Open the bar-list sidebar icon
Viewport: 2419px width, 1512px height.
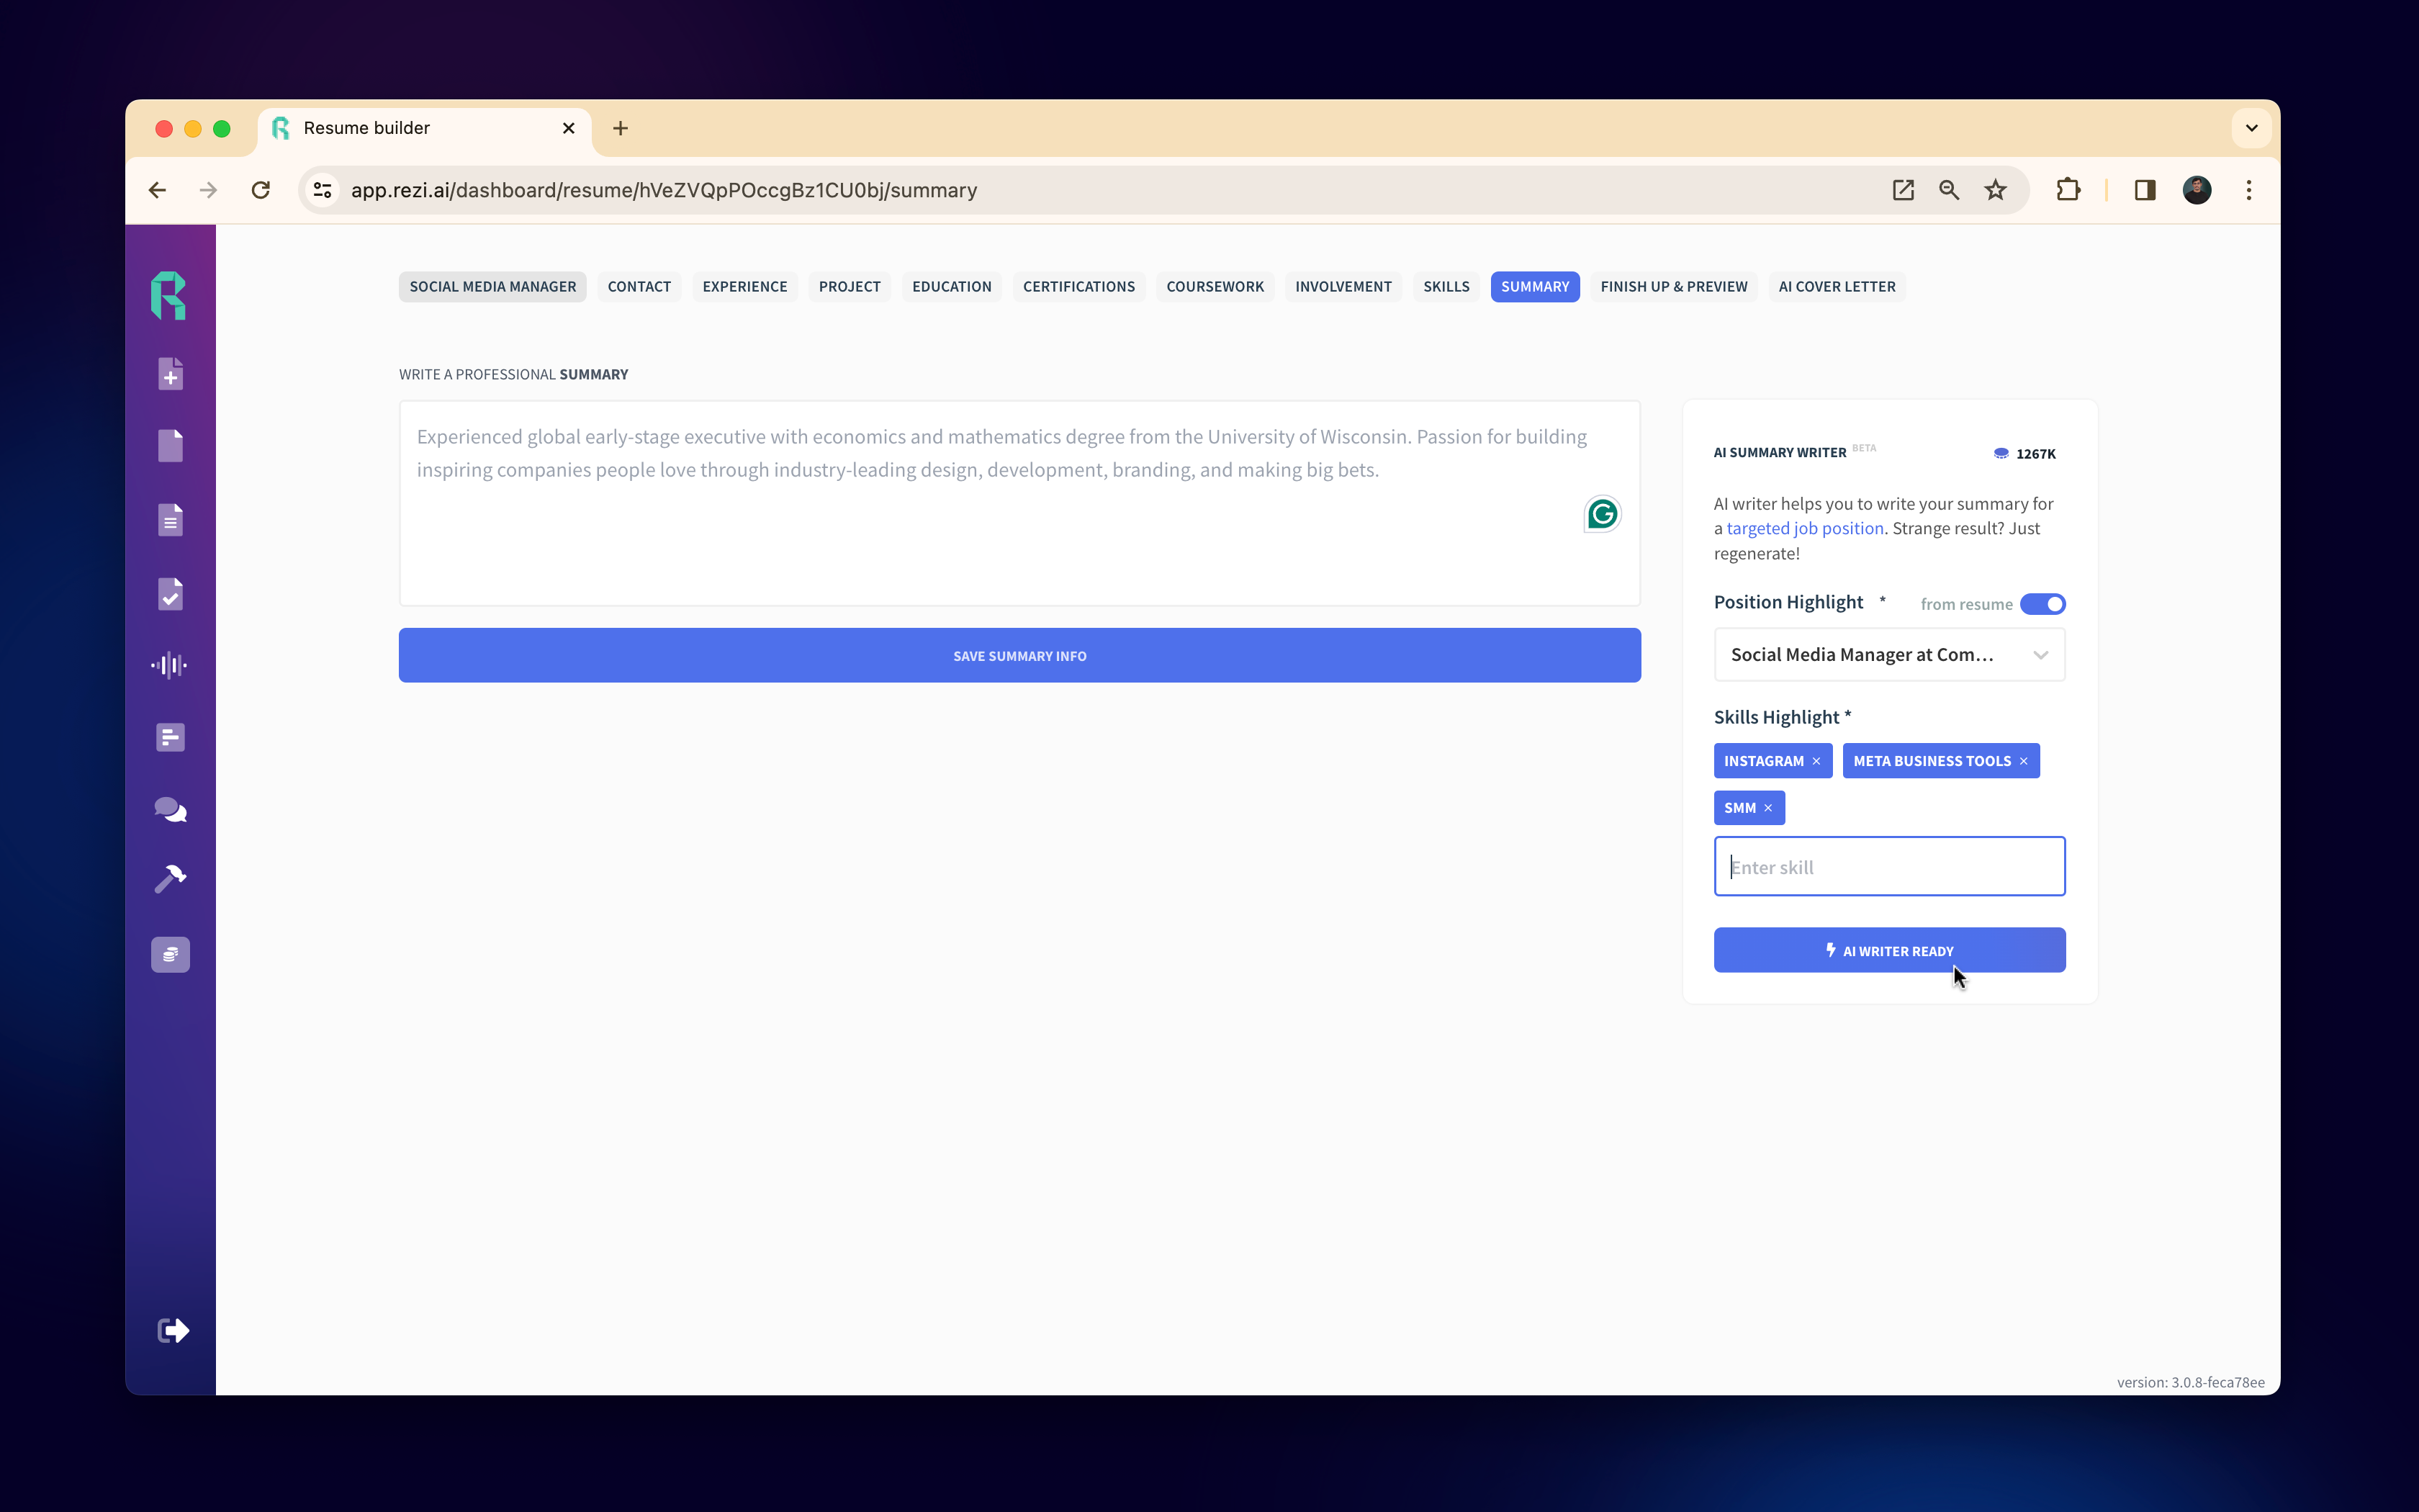click(x=170, y=737)
